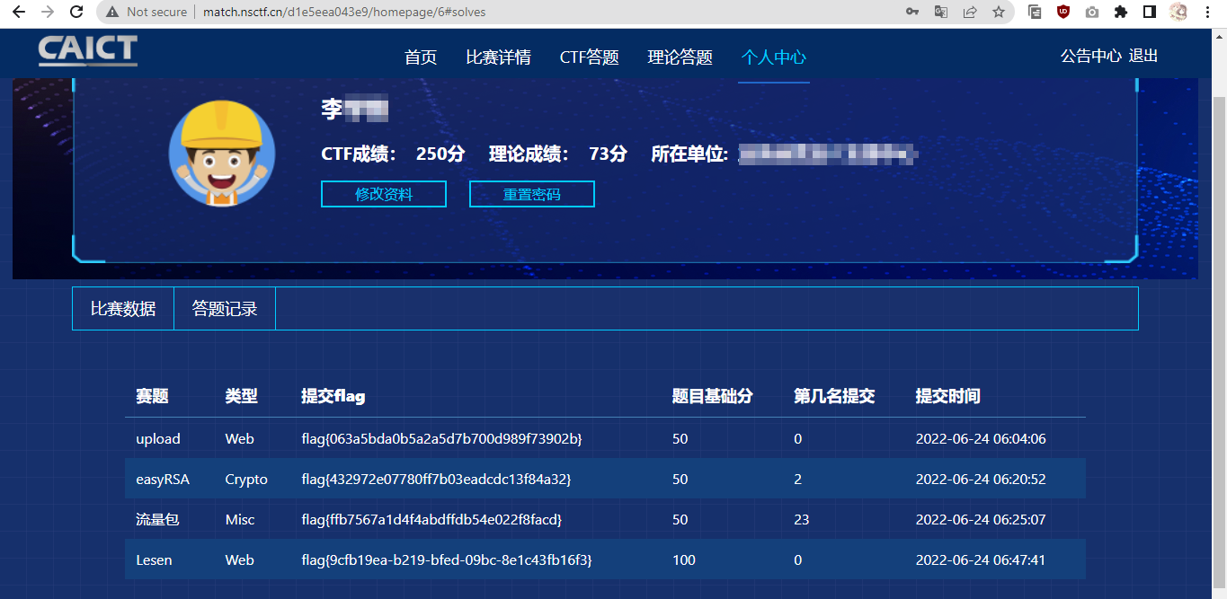The image size is (1227, 599).
Task: Click the 重置密码 button
Action: click(x=532, y=194)
